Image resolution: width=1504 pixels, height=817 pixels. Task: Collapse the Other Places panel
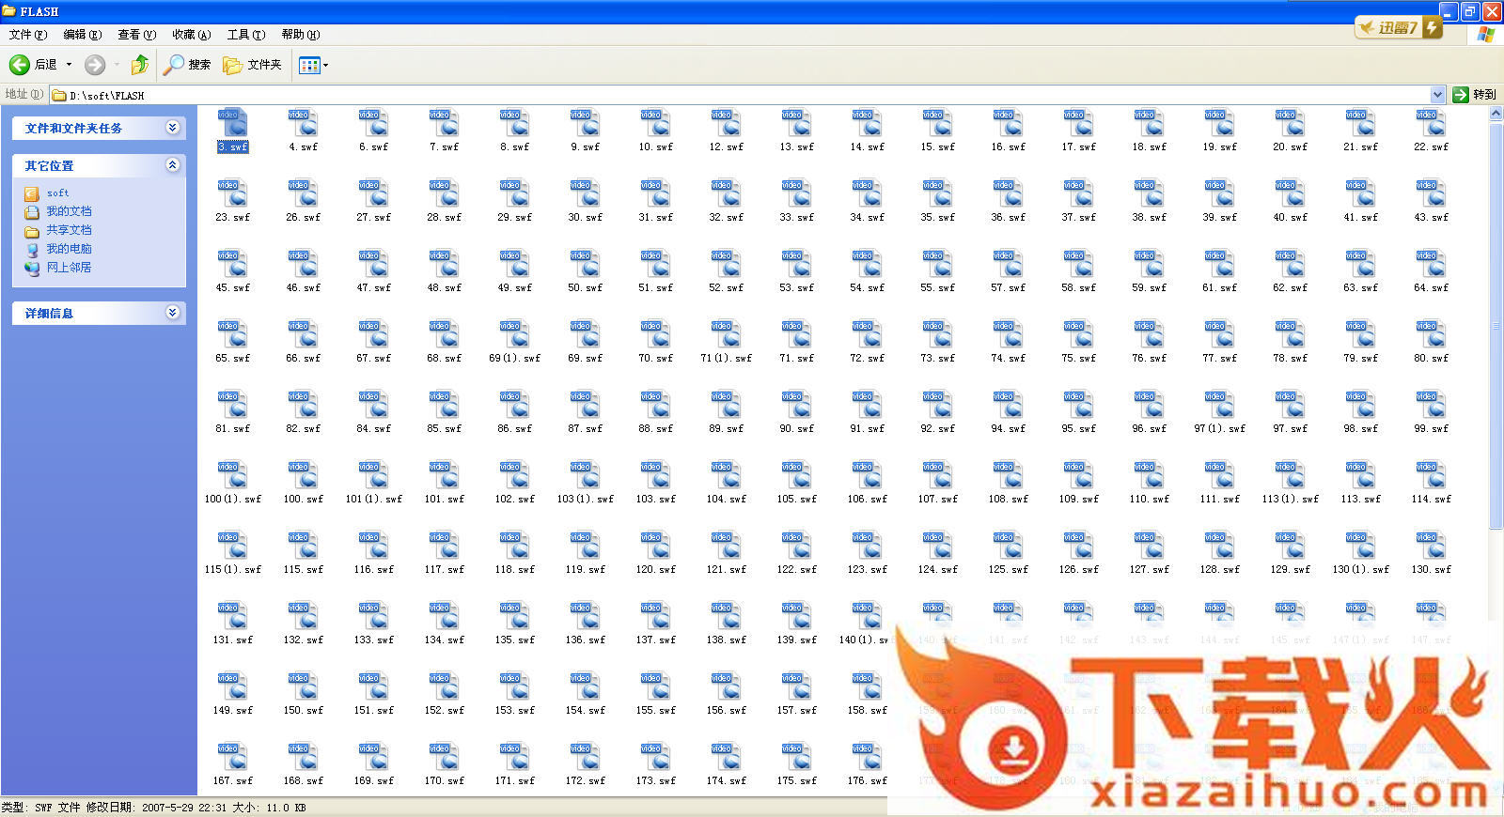pos(173,165)
